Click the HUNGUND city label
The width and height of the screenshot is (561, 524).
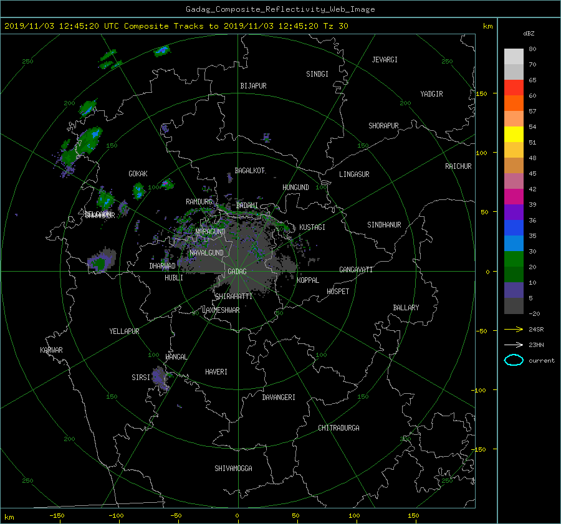click(295, 188)
